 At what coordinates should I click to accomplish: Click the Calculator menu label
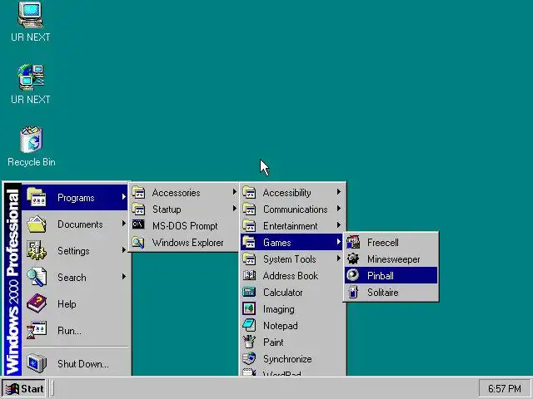click(x=283, y=293)
